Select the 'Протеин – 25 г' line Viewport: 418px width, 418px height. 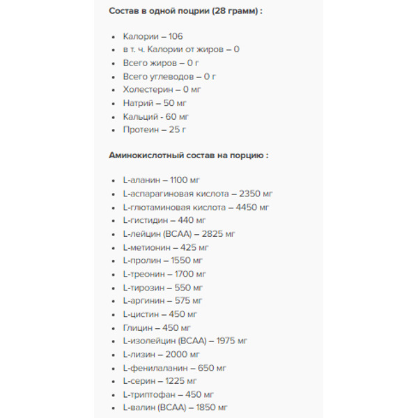(x=154, y=130)
